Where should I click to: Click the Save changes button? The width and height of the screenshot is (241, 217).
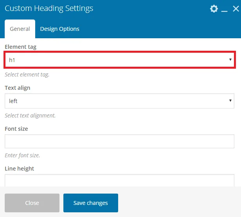(91, 203)
